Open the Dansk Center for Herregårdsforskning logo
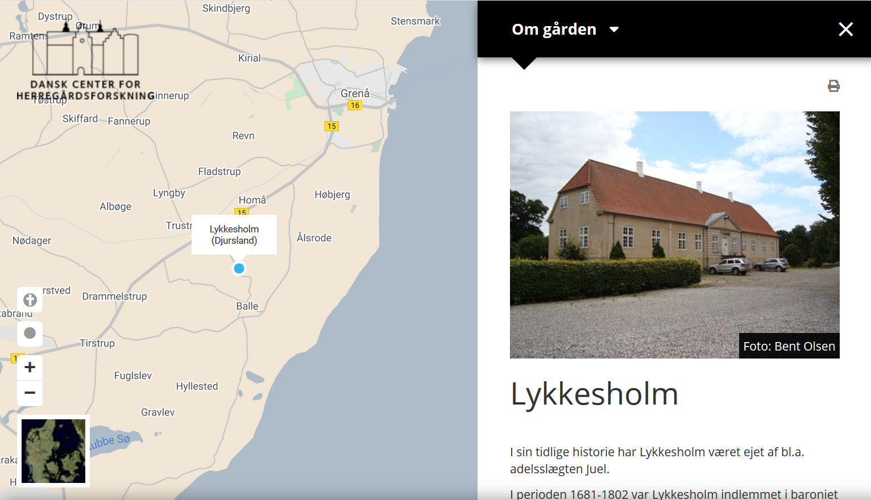Viewport: 871px width, 500px height. pos(85,63)
